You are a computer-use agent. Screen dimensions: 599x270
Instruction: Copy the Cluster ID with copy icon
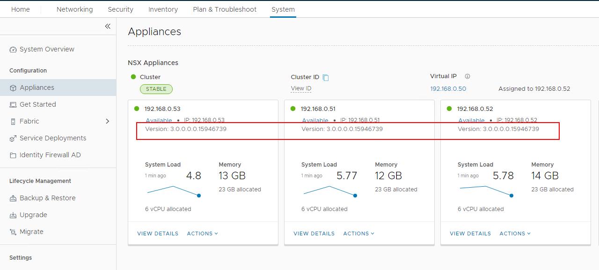[326, 78]
